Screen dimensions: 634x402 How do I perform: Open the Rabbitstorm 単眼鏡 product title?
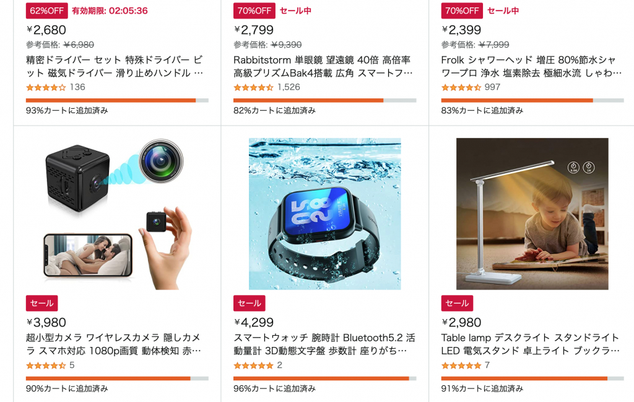[323, 66]
